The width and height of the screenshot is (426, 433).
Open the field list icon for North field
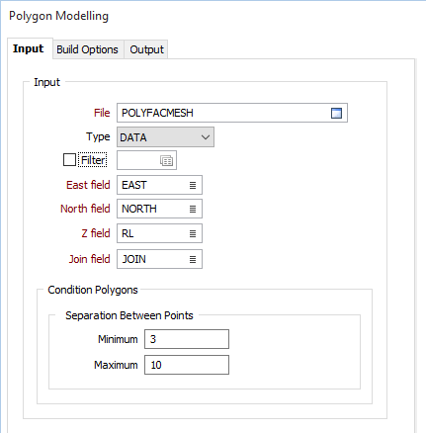193,209
